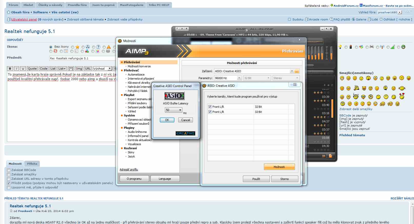Viewport: 414px width, 224px height.
Task: Click the Creative logo in ASIO panel
Action: tap(185, 133)
